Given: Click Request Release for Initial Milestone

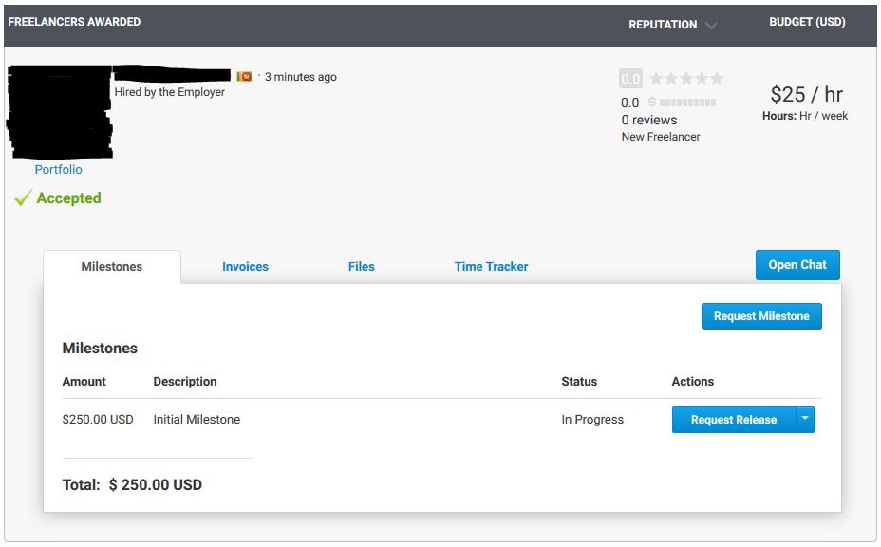Looking at the screenshot, I should [734, 420].
